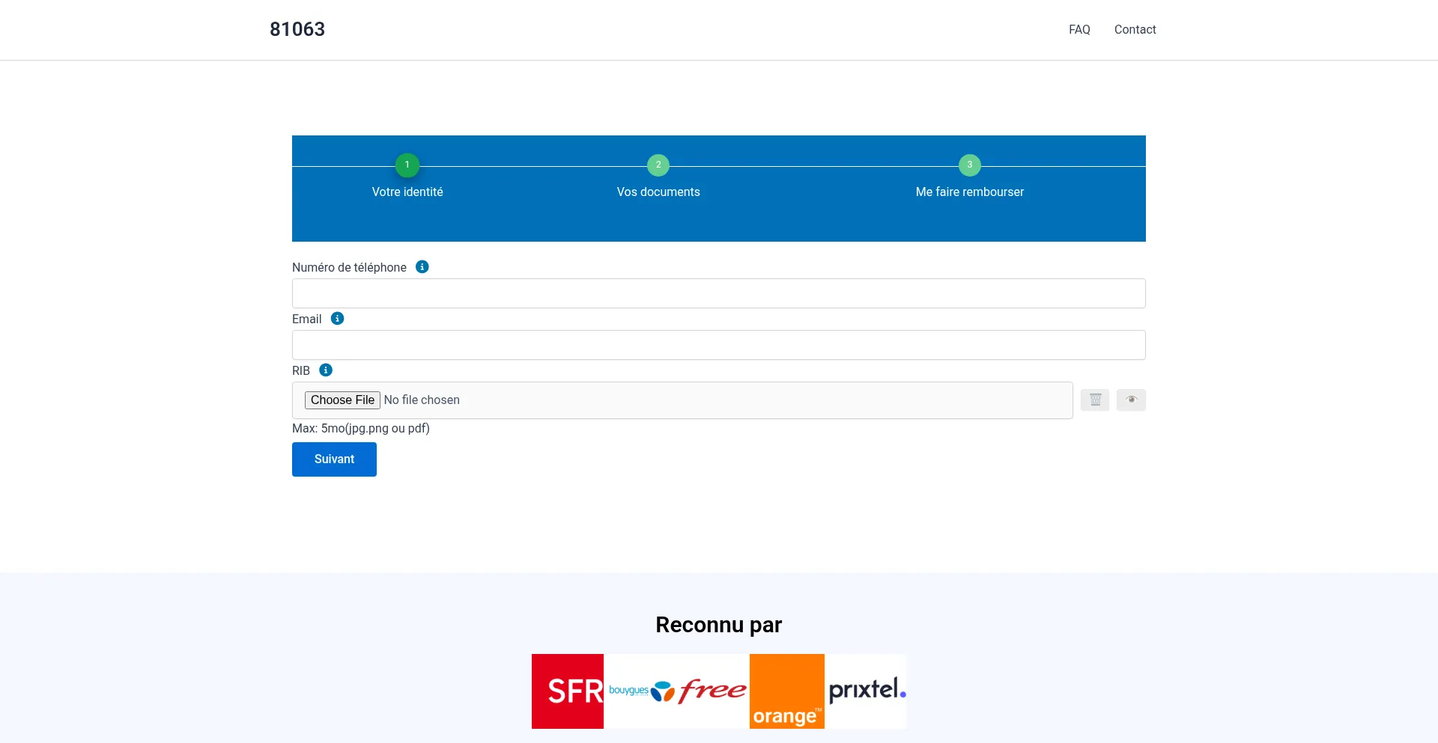Focus the Numéro de téléphone input field
1438x743 pixels.
click(718, 293)
